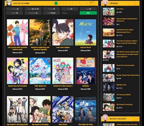Viewport: 144px width, 126px height.
Task: Click Love Love Campus title link
Action: pyautogui.click(x=63, y=47)
